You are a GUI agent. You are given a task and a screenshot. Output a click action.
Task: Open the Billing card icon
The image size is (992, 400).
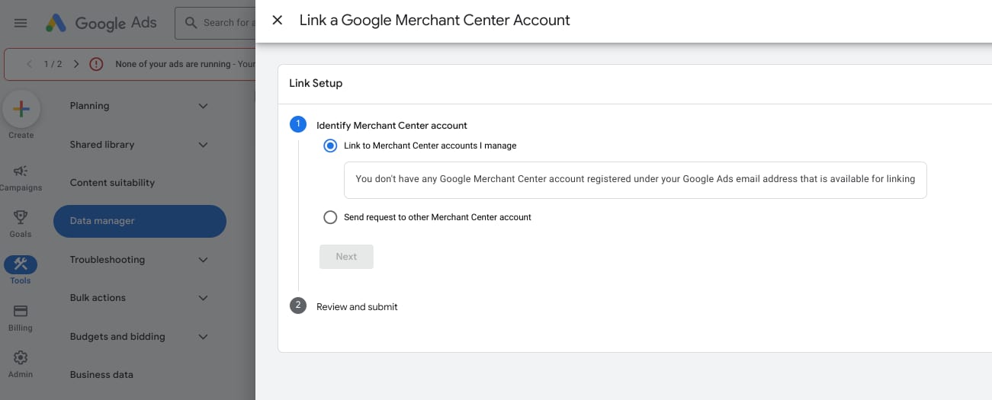coord(21,311)
